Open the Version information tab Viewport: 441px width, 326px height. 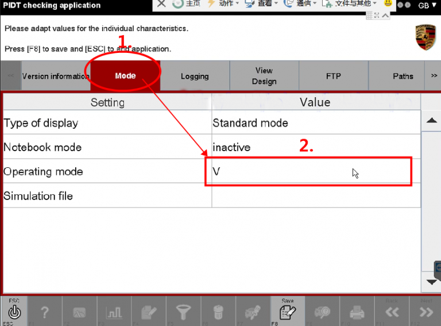pos(56,76)
